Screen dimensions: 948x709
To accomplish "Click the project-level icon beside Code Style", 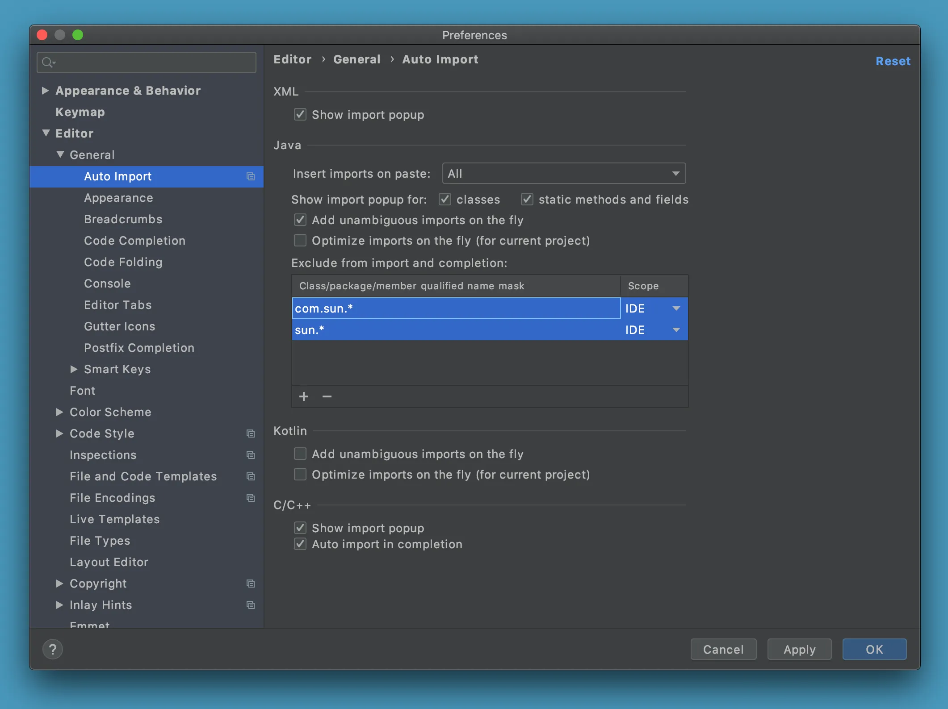I will click(251, 434).
